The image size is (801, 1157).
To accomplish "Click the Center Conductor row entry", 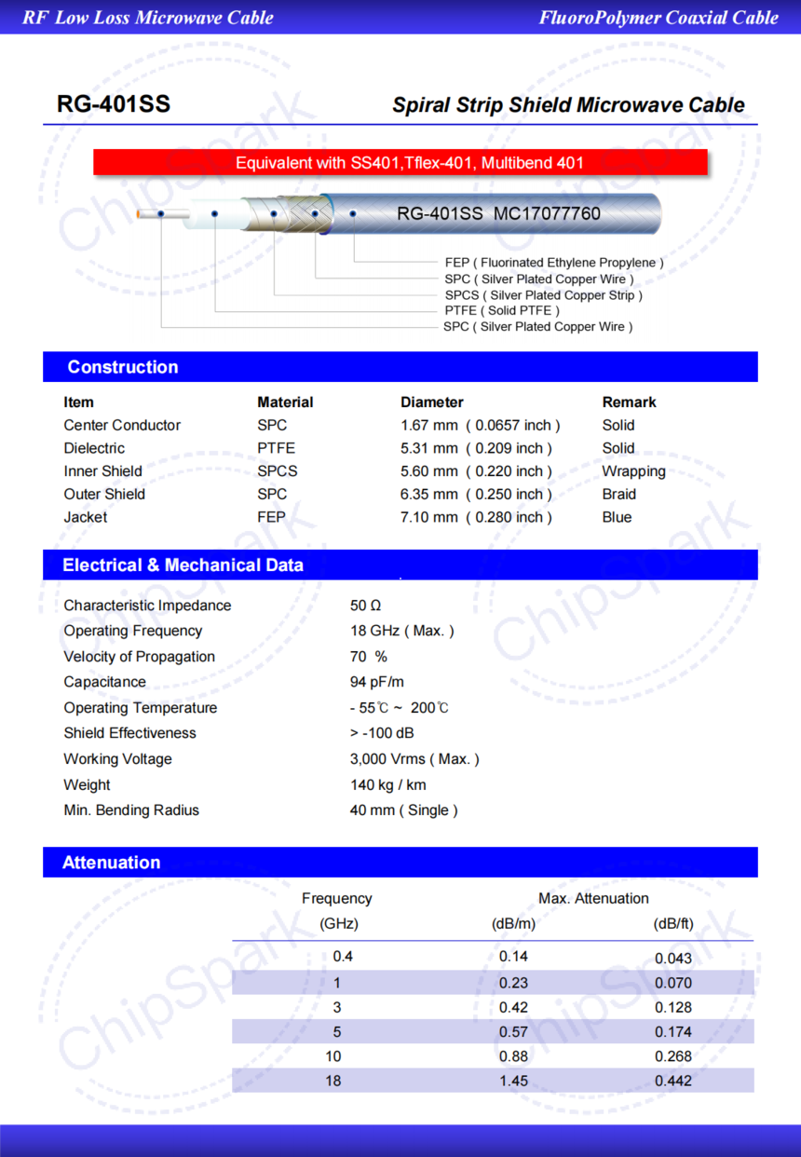I will point(121,425).
